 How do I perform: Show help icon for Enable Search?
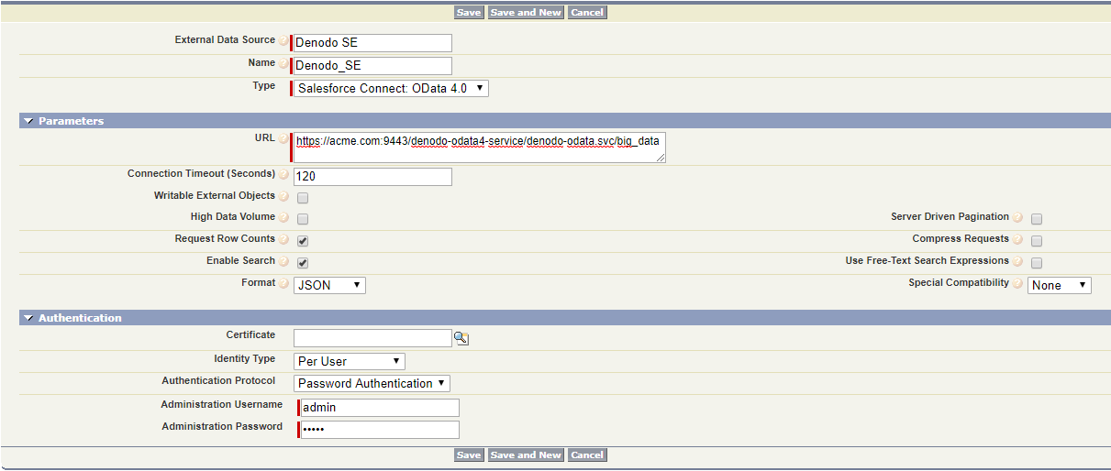tap(283, 262)
